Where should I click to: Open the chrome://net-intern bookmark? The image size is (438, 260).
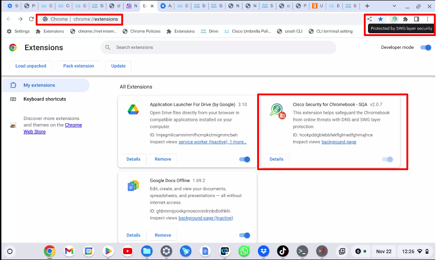click(x=93, y=31)
